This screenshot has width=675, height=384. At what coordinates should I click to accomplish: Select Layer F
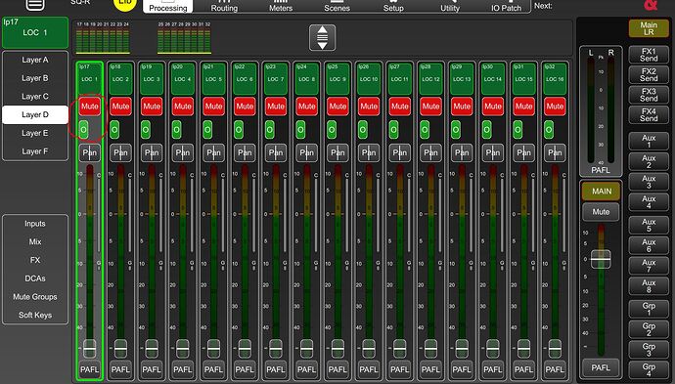[x=35, y=151]
